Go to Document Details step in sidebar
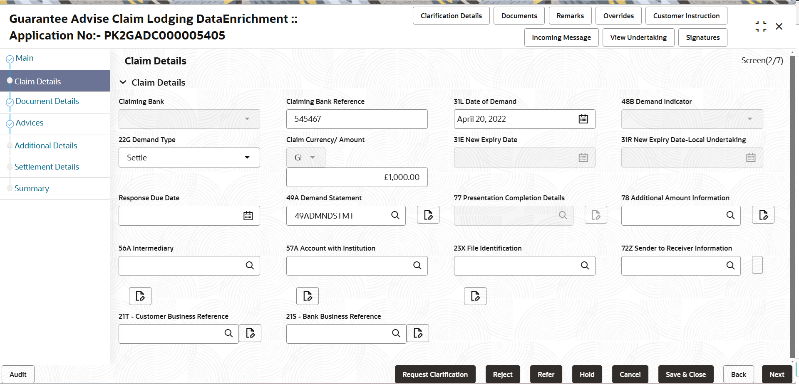799x384 pixels. 47,101
